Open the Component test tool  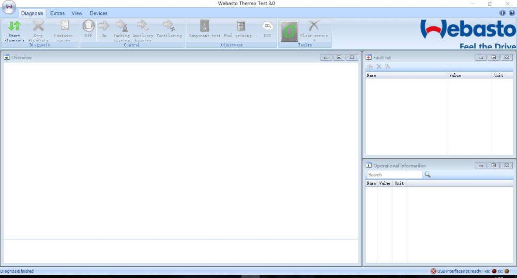(204, 26)
